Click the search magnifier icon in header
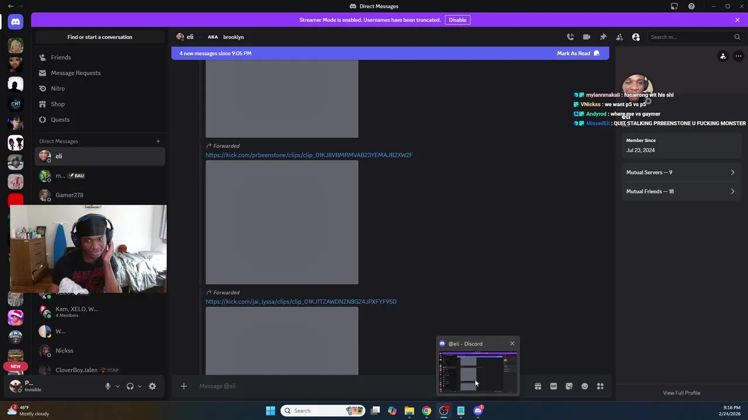The height and width of the screenshot is (420, 748). (x=737, y=37)
